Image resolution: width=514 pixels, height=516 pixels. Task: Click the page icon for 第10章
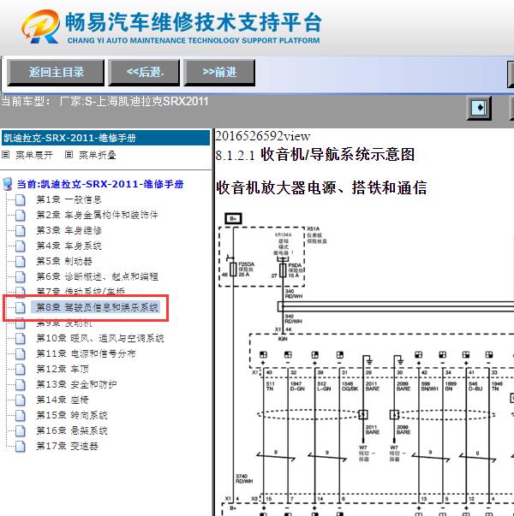click(21, 338)
